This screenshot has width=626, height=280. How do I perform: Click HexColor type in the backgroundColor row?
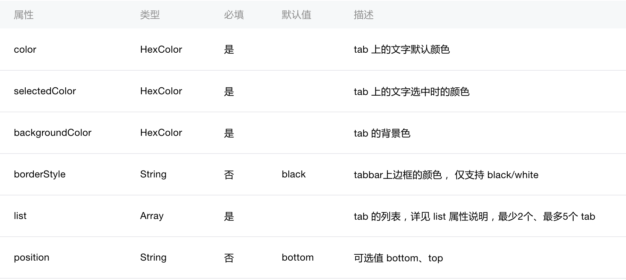161,133
